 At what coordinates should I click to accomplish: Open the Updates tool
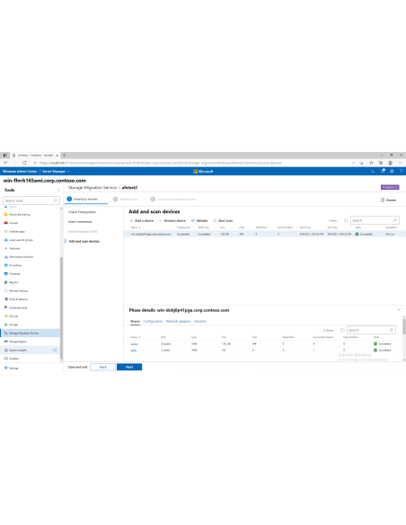click(13, 359)
